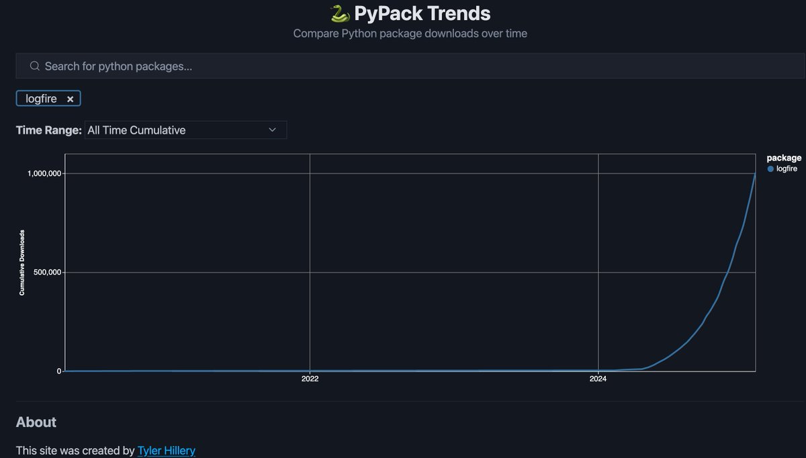
Task: Click the 500,000 y-axis label
Action: (48, 272)
